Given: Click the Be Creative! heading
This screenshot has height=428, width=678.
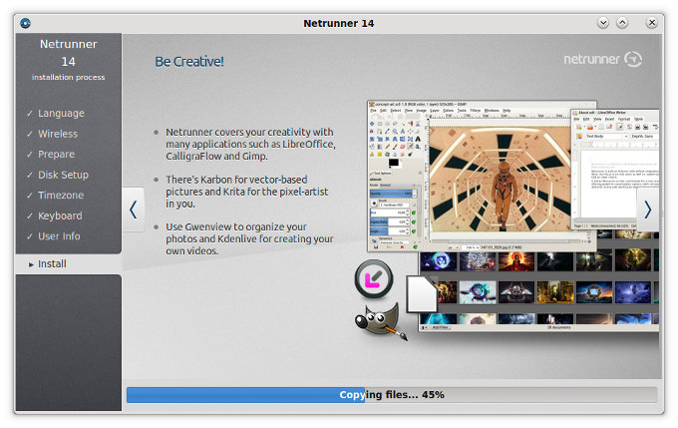Looking at the screenshot, I should click(x=189, y=62).
